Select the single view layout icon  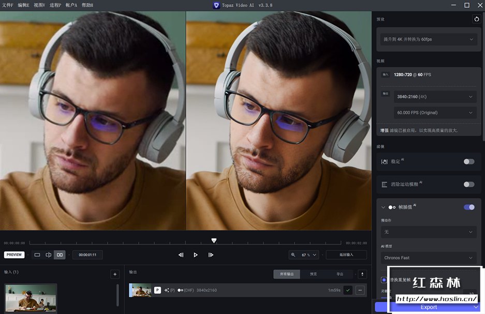pyautogui.click(x=37, y=255)
